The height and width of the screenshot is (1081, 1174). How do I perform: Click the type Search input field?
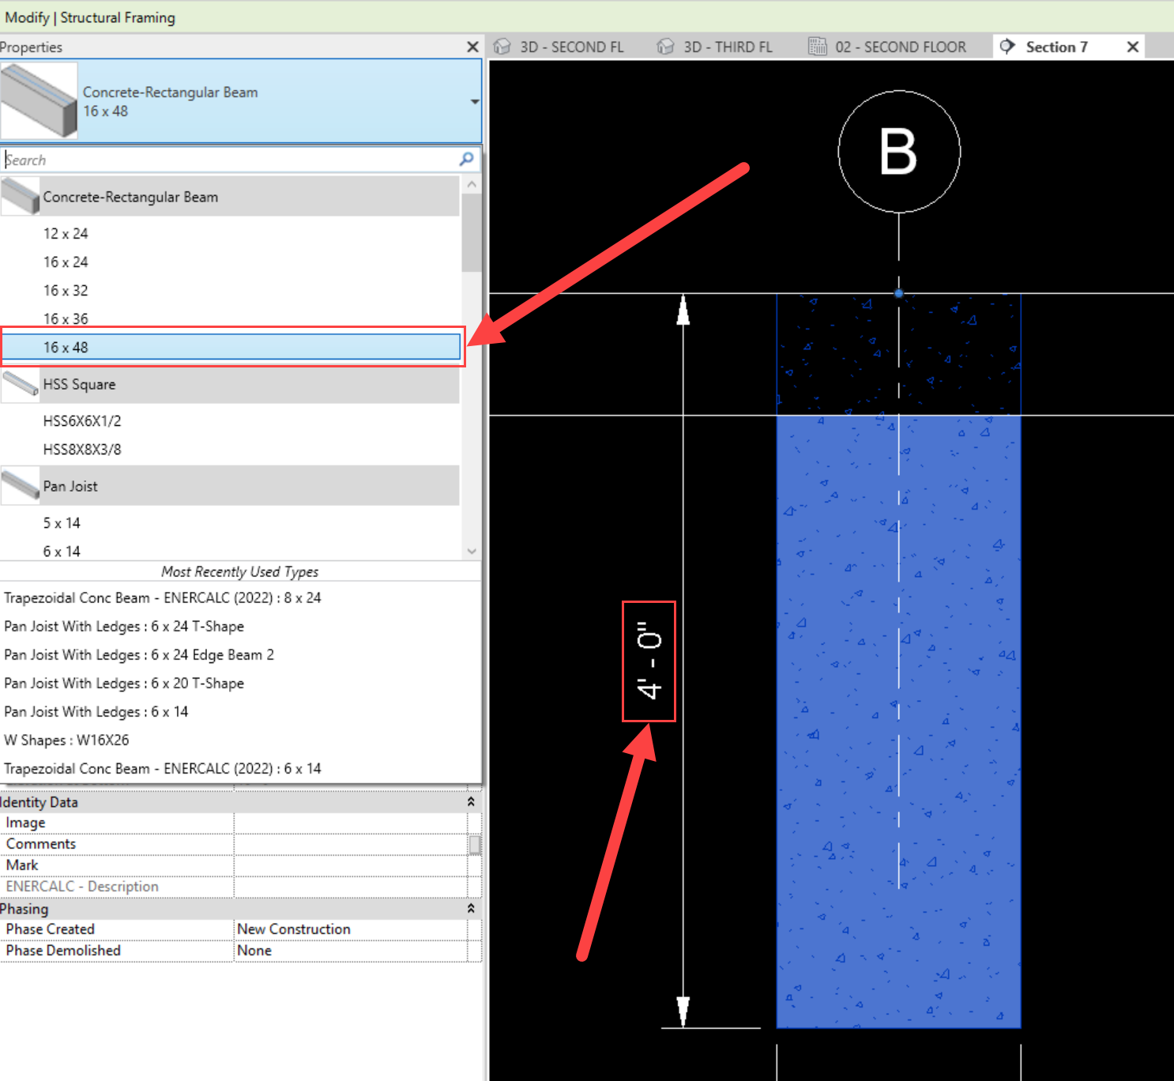click(229, 160)
